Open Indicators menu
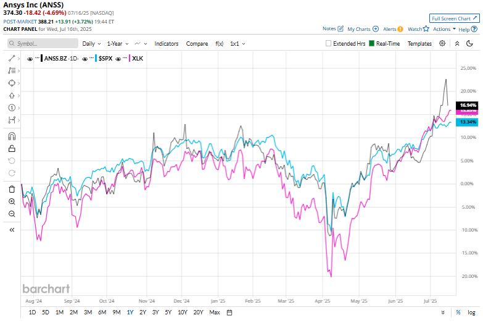The width and height of the screenshot is (483, 323). 167,43
